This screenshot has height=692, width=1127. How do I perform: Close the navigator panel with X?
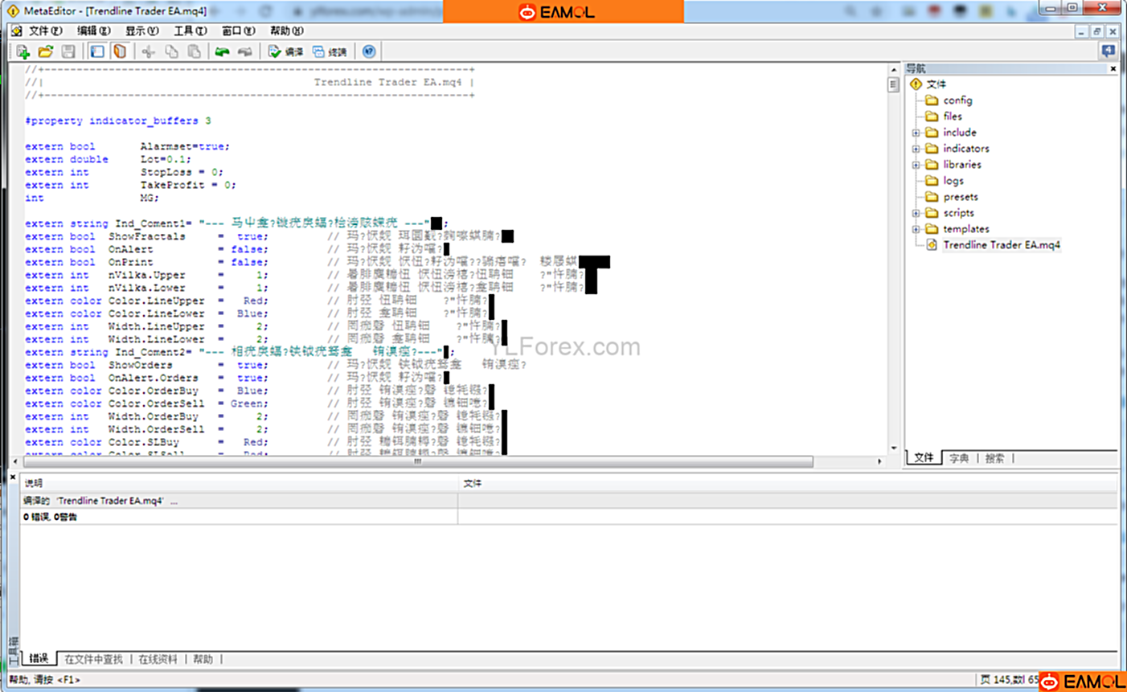coord(1113,69)
